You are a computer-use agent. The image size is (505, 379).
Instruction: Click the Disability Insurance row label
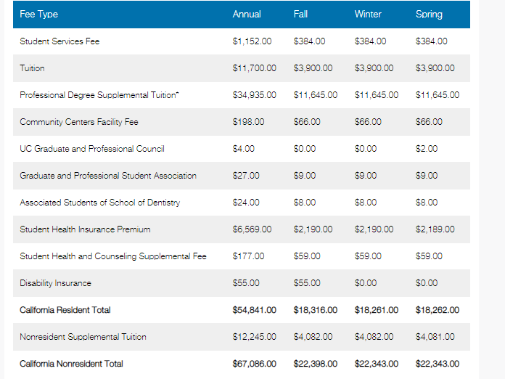coord(55,283)
